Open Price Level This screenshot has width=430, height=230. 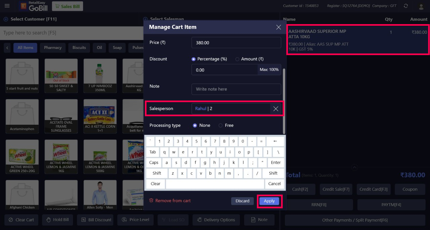point(135,220)
